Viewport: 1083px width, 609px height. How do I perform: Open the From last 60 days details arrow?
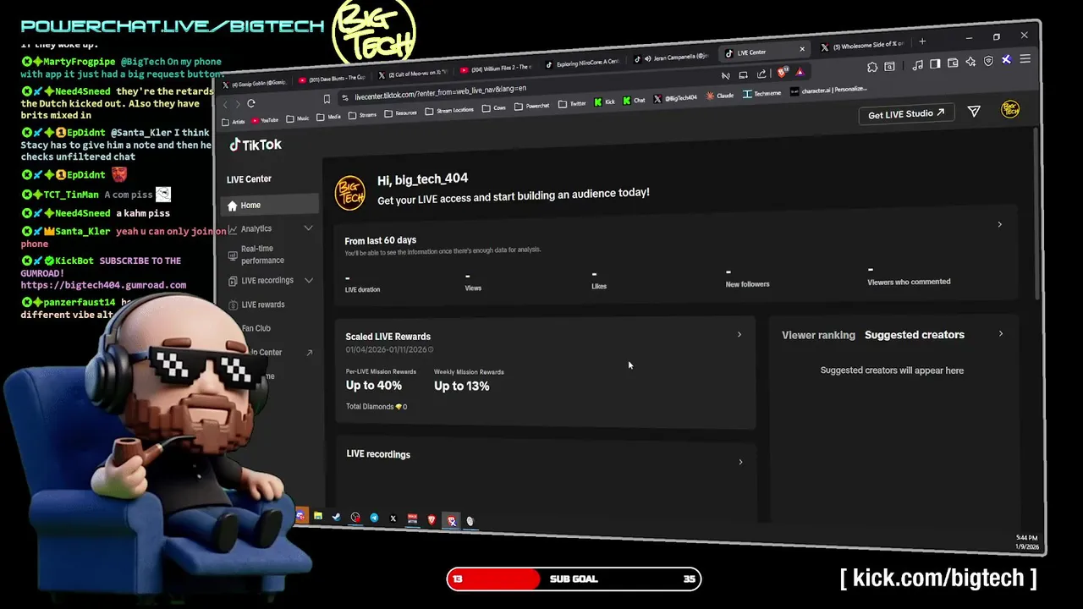(999, 224)
